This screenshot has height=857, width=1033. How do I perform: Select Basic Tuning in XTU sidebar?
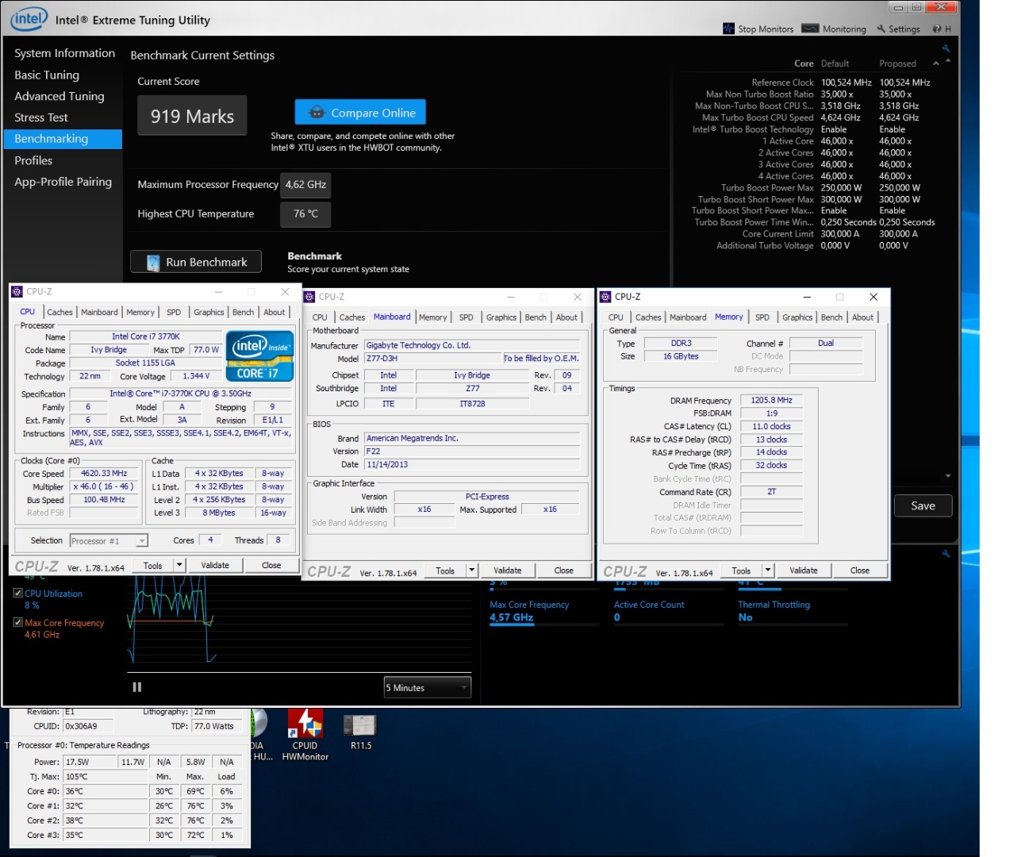click(x=47, y=75)
